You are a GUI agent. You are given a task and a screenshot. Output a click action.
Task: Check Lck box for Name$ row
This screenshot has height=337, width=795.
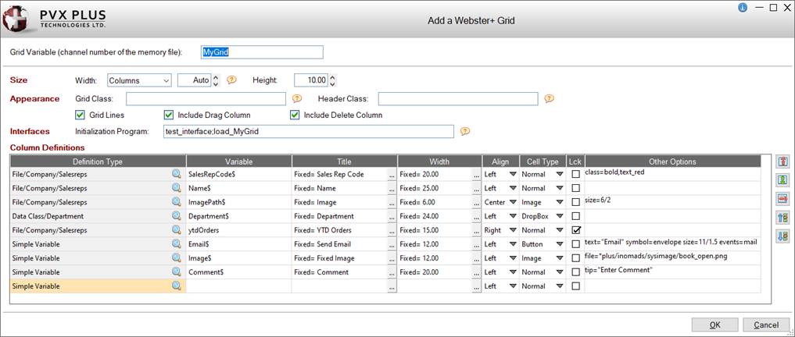[575, 188]
